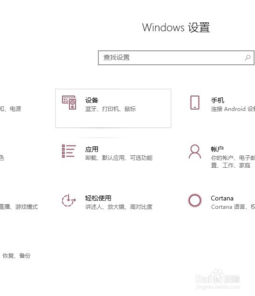Click the 帐户 person icon
This screenshot has height=296, width=255.
coord(195,151)
